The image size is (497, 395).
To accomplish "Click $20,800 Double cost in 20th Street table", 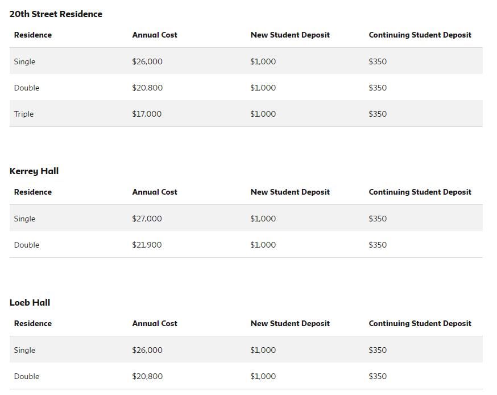I will pyautogui.click(x=147, y=88).
